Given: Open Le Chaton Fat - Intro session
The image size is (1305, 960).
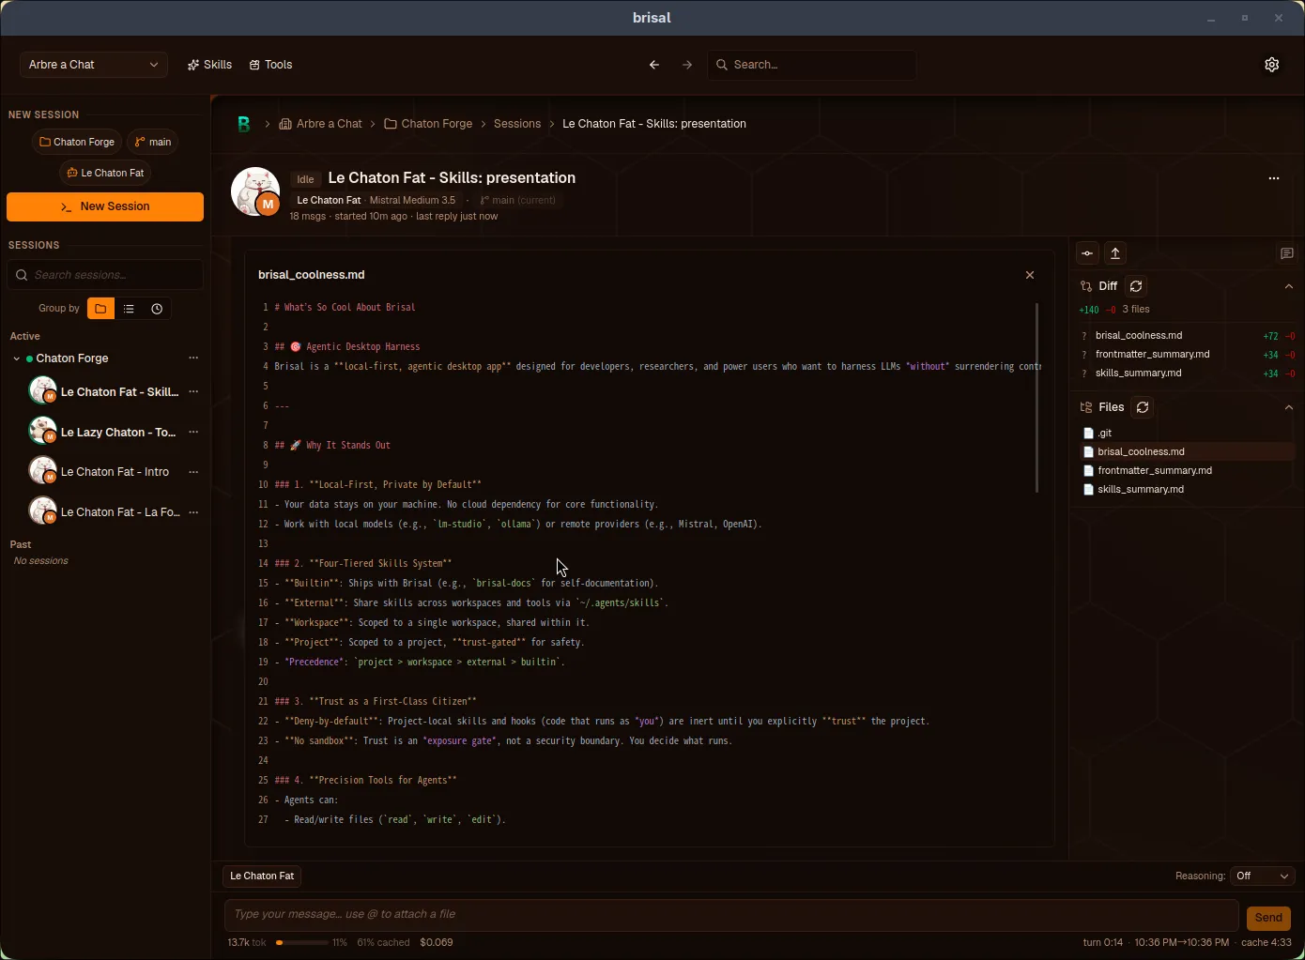Looking at the screenshot, I should [103, 472].
